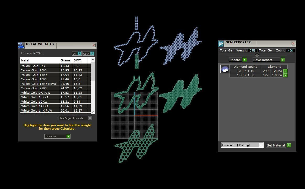Click the Metal column header
The height and width of the screenshot is (189, 305).
(39, 60)
